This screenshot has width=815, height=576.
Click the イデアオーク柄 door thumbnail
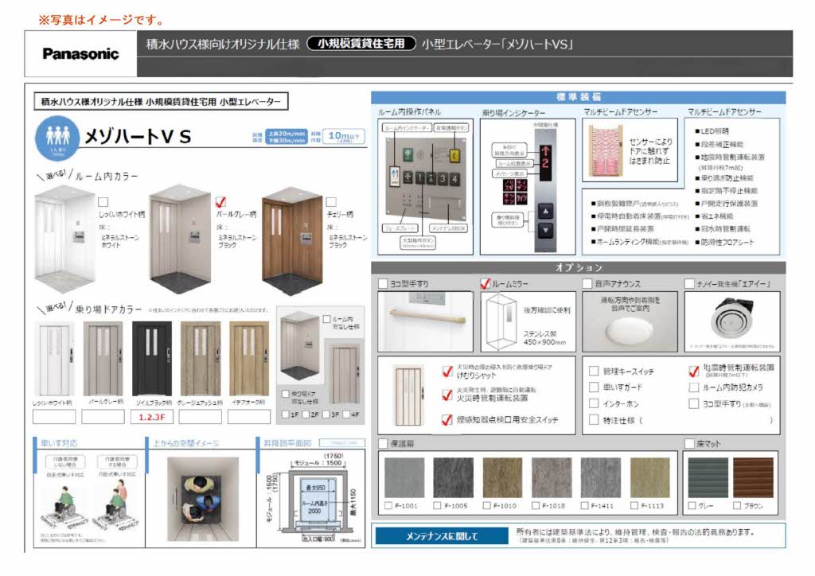pos(249,358)
